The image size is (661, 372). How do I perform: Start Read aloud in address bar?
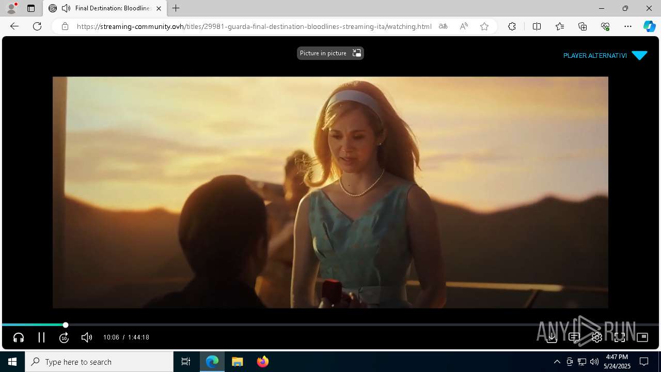464,26
